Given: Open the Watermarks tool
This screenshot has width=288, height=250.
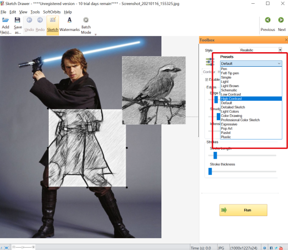Looking at the screenshot, I should point(69,25).
